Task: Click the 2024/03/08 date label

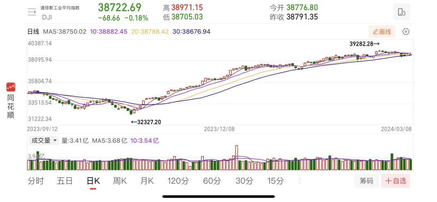Action: click(x=396, y=129)
